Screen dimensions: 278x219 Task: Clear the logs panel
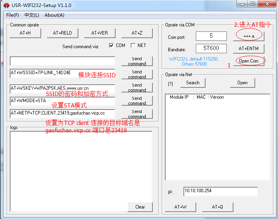(x=140, y=207)
